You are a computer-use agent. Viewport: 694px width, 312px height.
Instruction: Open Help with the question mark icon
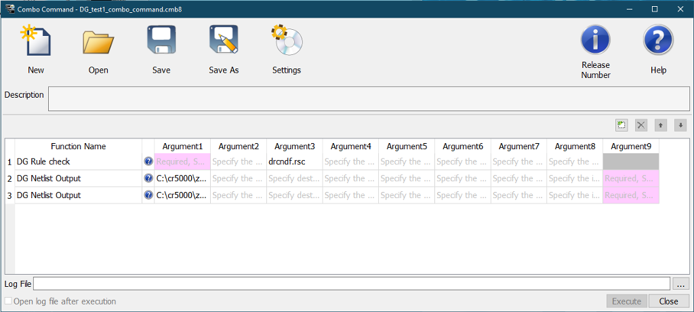(x=658, y=40)
